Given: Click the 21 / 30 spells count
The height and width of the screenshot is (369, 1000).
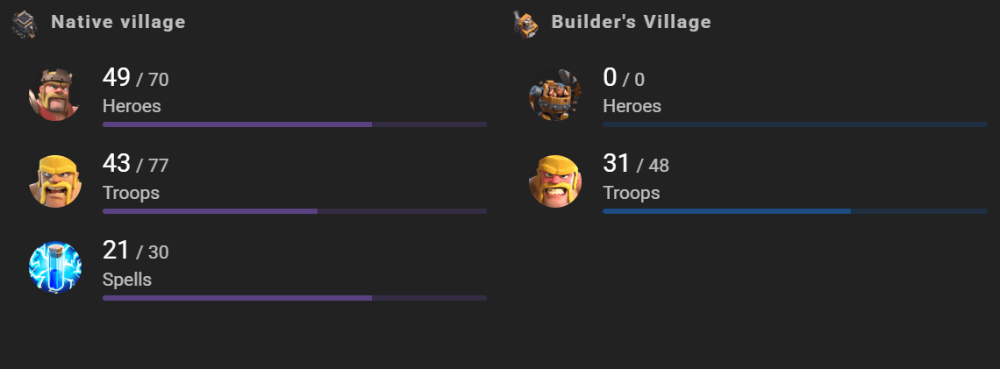Looking at the screenshot, I should click(135, 252).
